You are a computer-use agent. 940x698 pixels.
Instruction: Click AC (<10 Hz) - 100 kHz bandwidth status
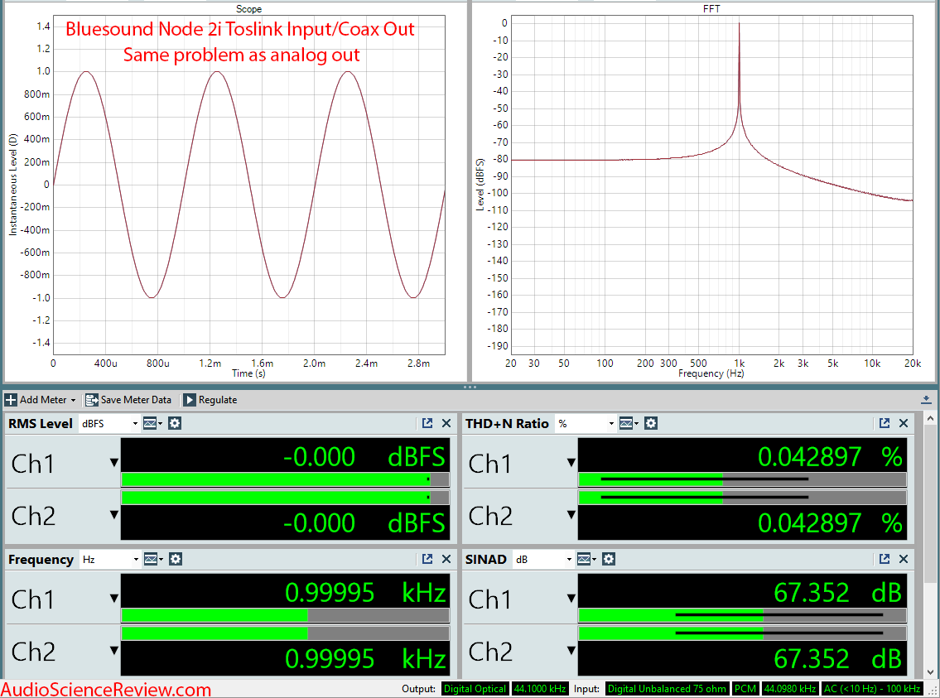point(871,689)
